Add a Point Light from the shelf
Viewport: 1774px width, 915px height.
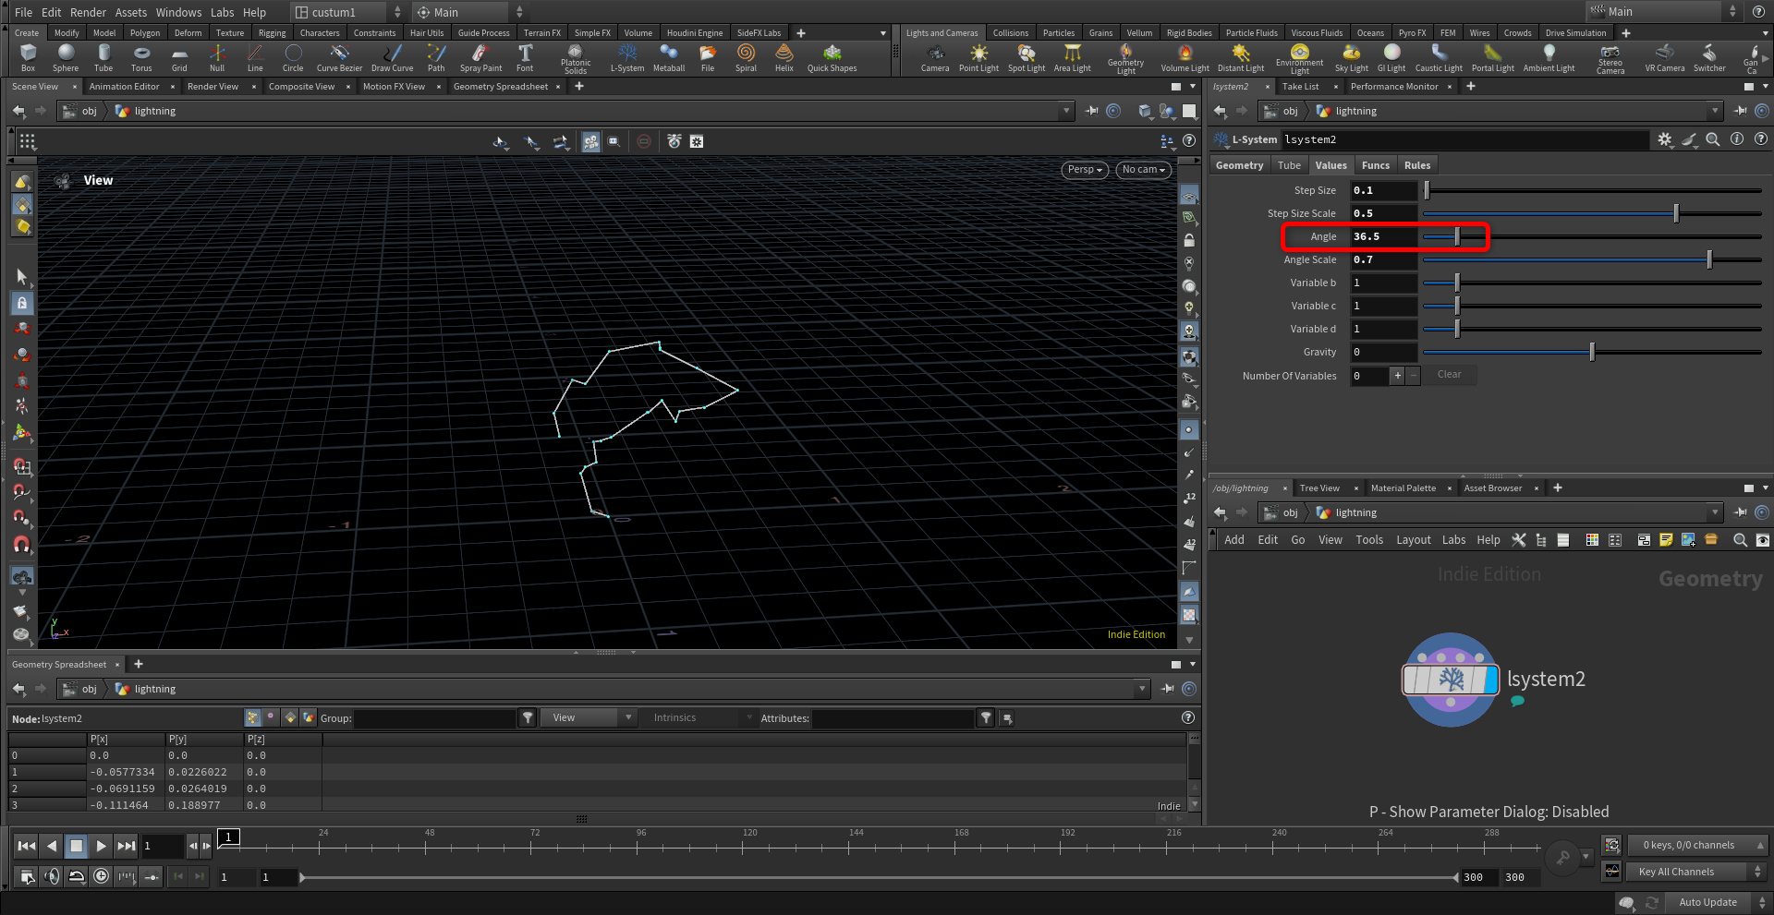978,57
